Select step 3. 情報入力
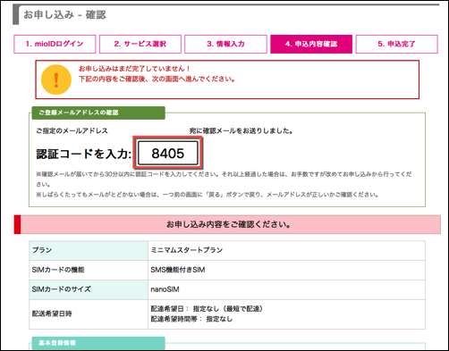Screen dimensions: 449x351 pyautogui.click(x=225, y=44)
